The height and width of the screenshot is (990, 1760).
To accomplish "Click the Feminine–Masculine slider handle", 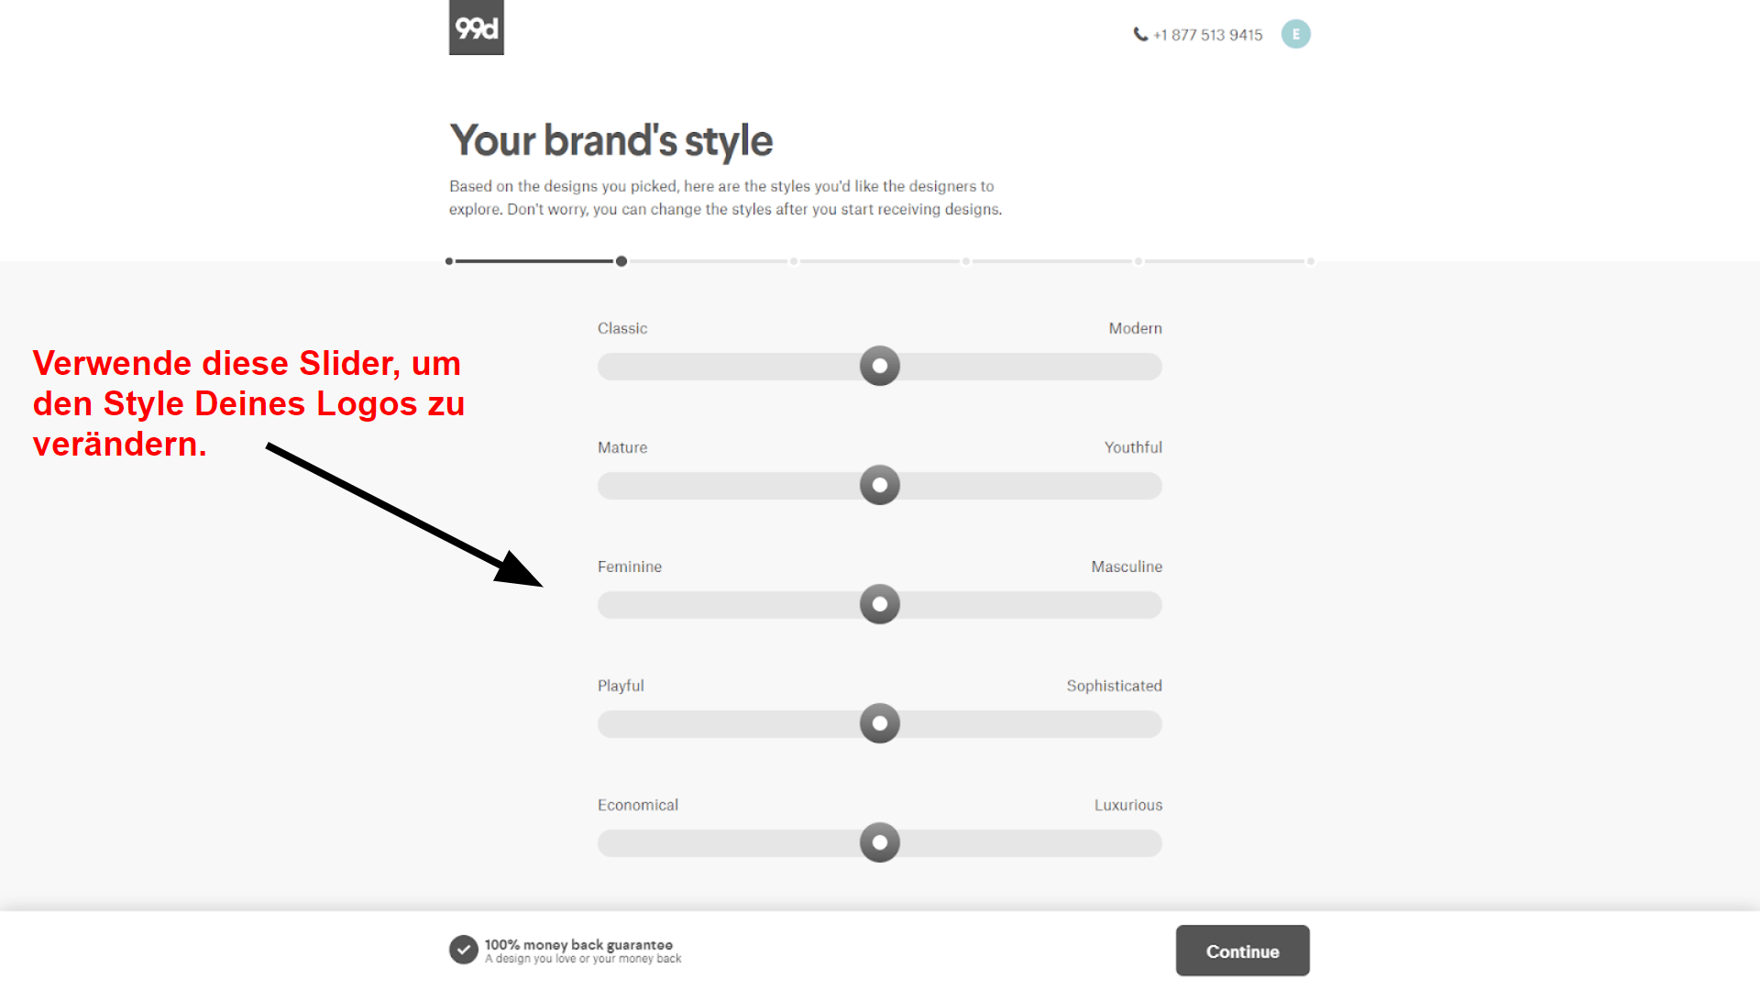I will click(x=880, y=604).
